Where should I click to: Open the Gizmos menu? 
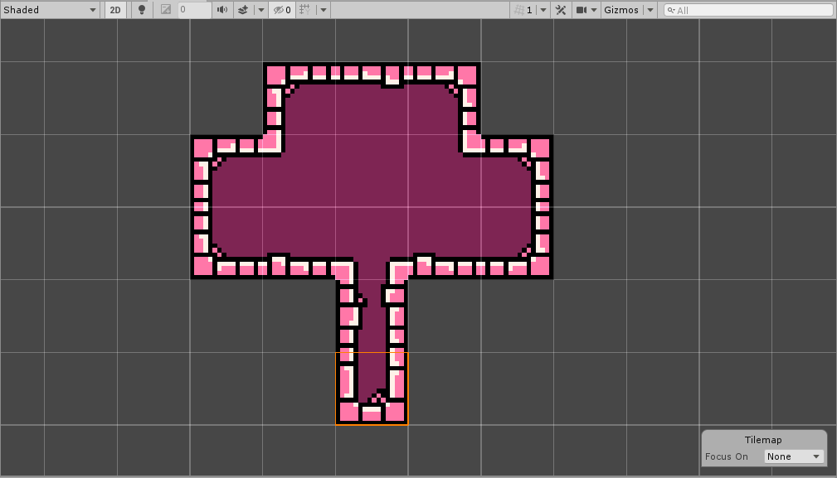(621, 10)
